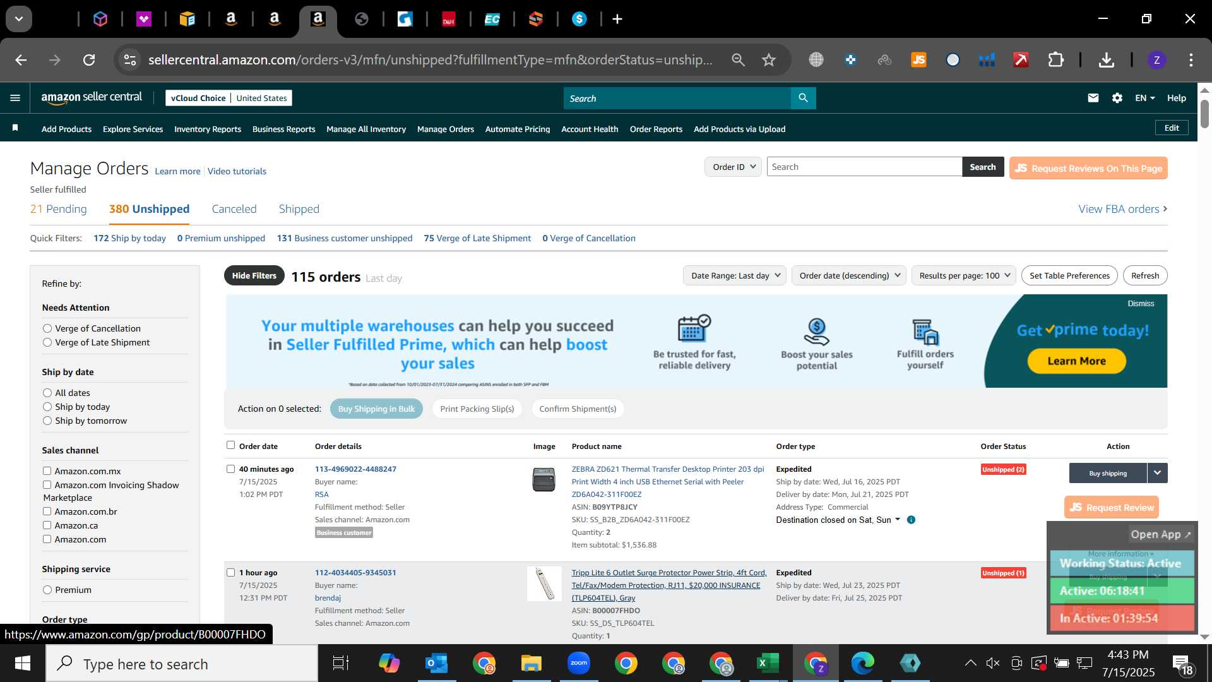The width and height of the screenshot is (1212, 682).
Task: Open Microsoft Edge from the taskbar
Action: point(862,663)
